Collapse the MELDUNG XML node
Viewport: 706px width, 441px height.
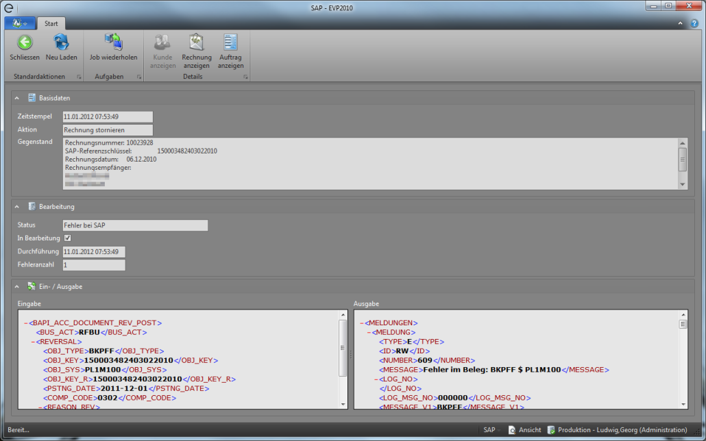(x=369, y=333)
